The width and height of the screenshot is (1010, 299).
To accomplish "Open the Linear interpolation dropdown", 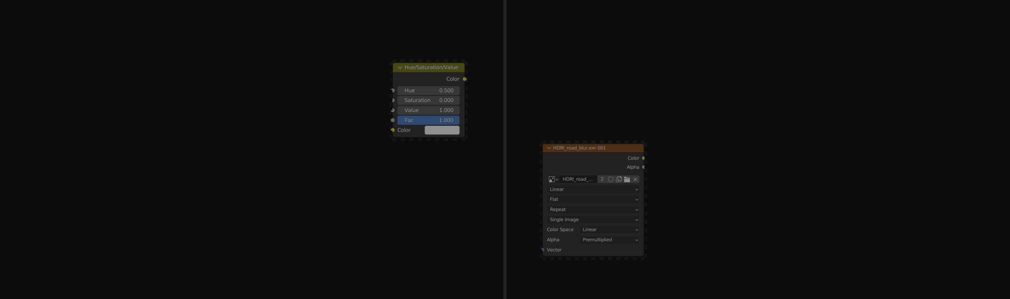I will [x=593, y=190].
